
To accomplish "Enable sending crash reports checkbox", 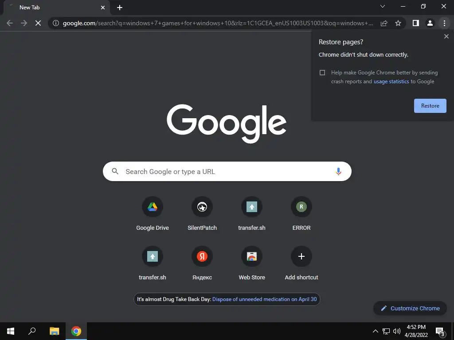I will (x=322, y=73).
